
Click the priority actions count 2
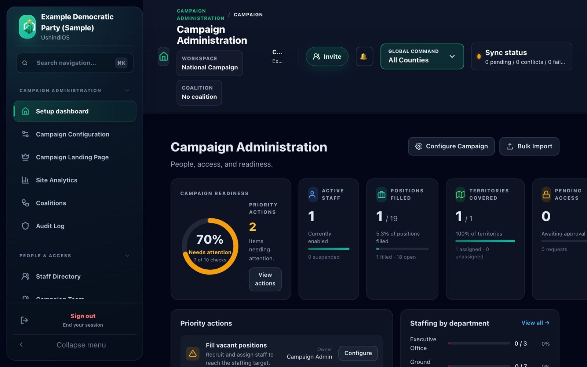point(252,227)
